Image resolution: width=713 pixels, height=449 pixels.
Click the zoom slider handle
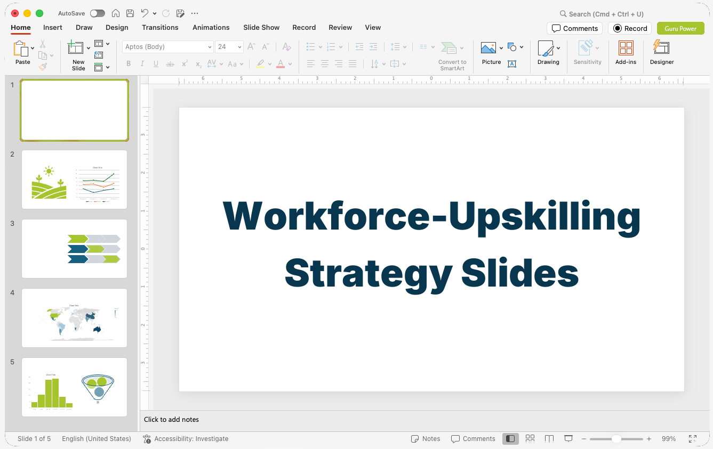(x=616, y=439)
